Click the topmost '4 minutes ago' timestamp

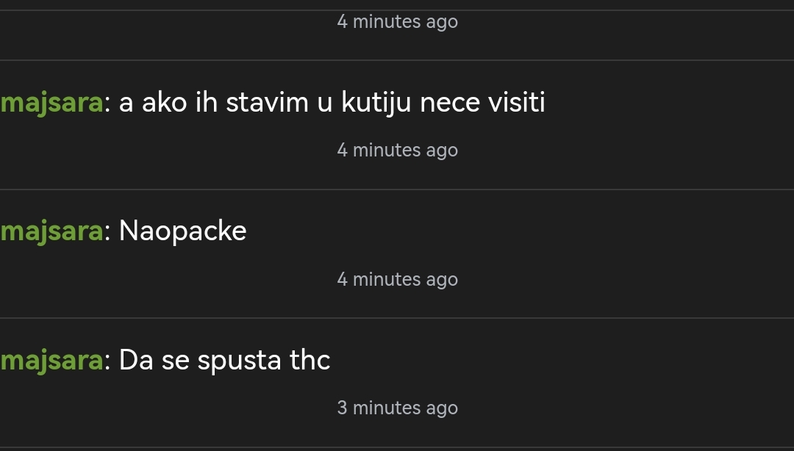[398, 22]
